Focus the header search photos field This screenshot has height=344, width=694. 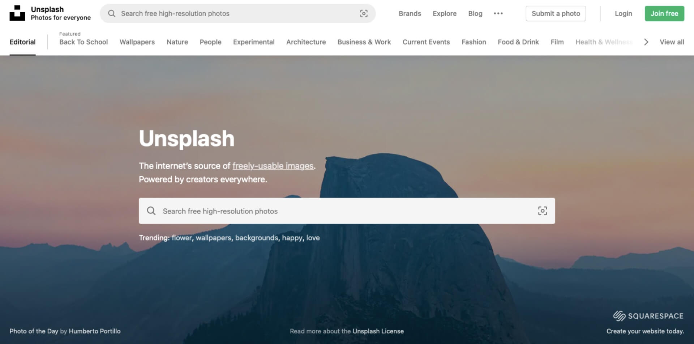point(237,13)
